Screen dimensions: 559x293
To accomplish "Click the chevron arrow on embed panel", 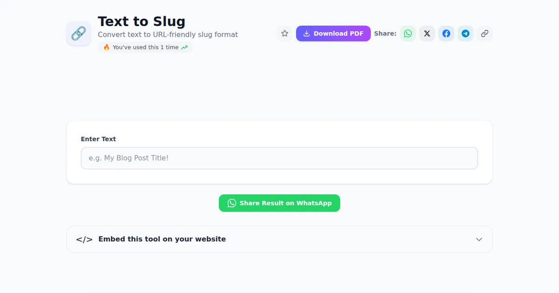I will coord(479,240).
